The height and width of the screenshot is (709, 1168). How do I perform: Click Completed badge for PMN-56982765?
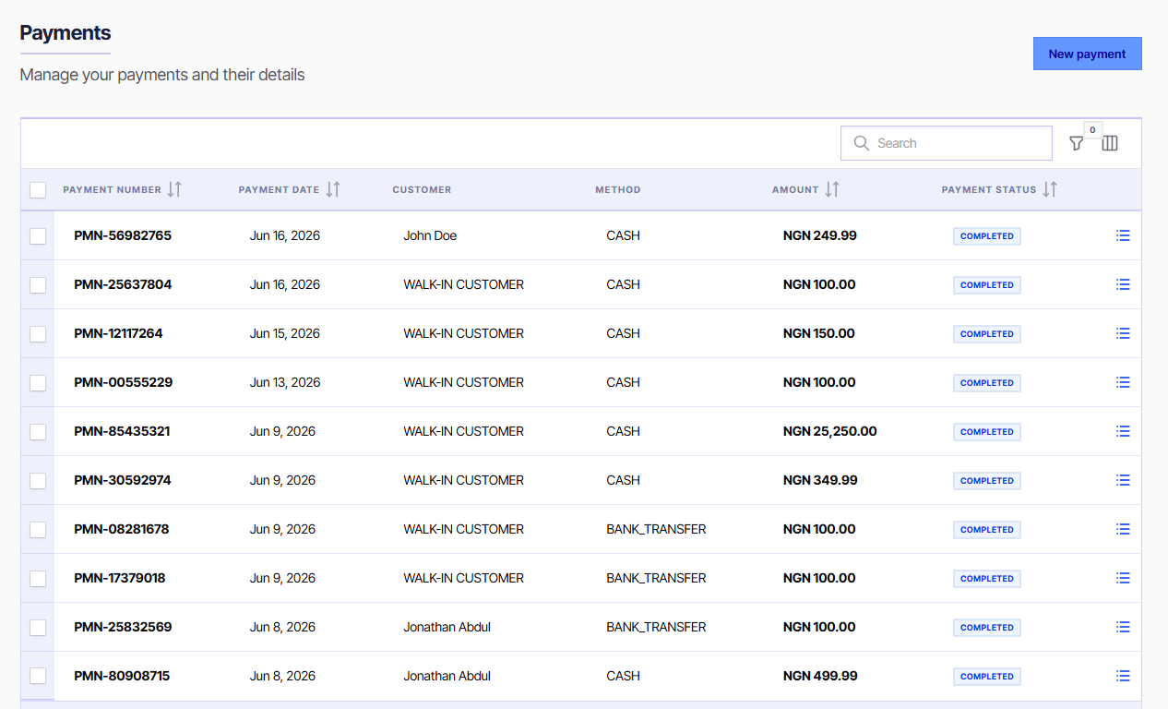986,236
